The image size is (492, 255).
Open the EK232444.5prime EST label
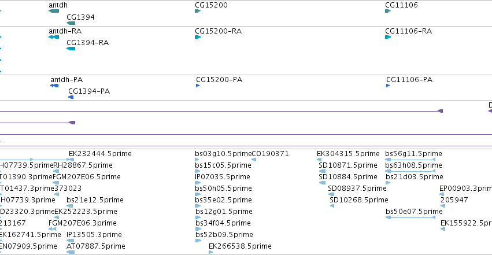tap(100, 154)
